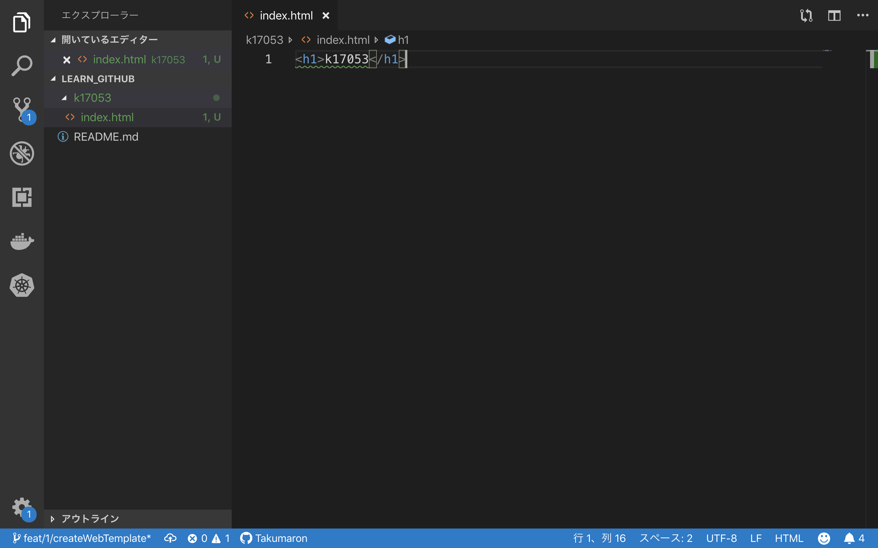Go to line via cursor position indicator
This screenshot has height=548, width=878.
599,538
